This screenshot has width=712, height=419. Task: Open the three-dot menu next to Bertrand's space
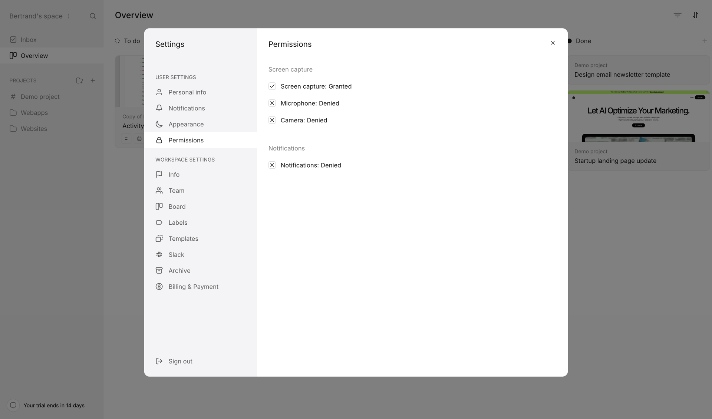68,16
